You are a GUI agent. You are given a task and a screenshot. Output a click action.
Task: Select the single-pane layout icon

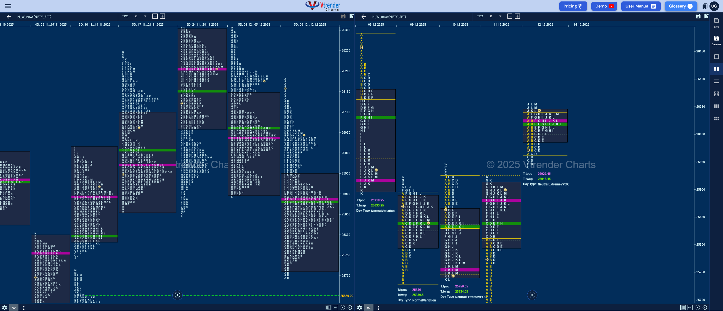[x=716, y=57]
